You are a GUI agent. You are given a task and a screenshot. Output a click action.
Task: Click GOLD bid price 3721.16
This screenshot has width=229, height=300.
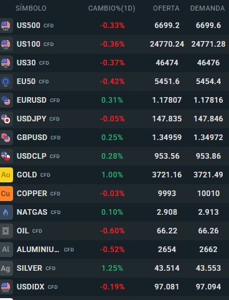point(167,175)
